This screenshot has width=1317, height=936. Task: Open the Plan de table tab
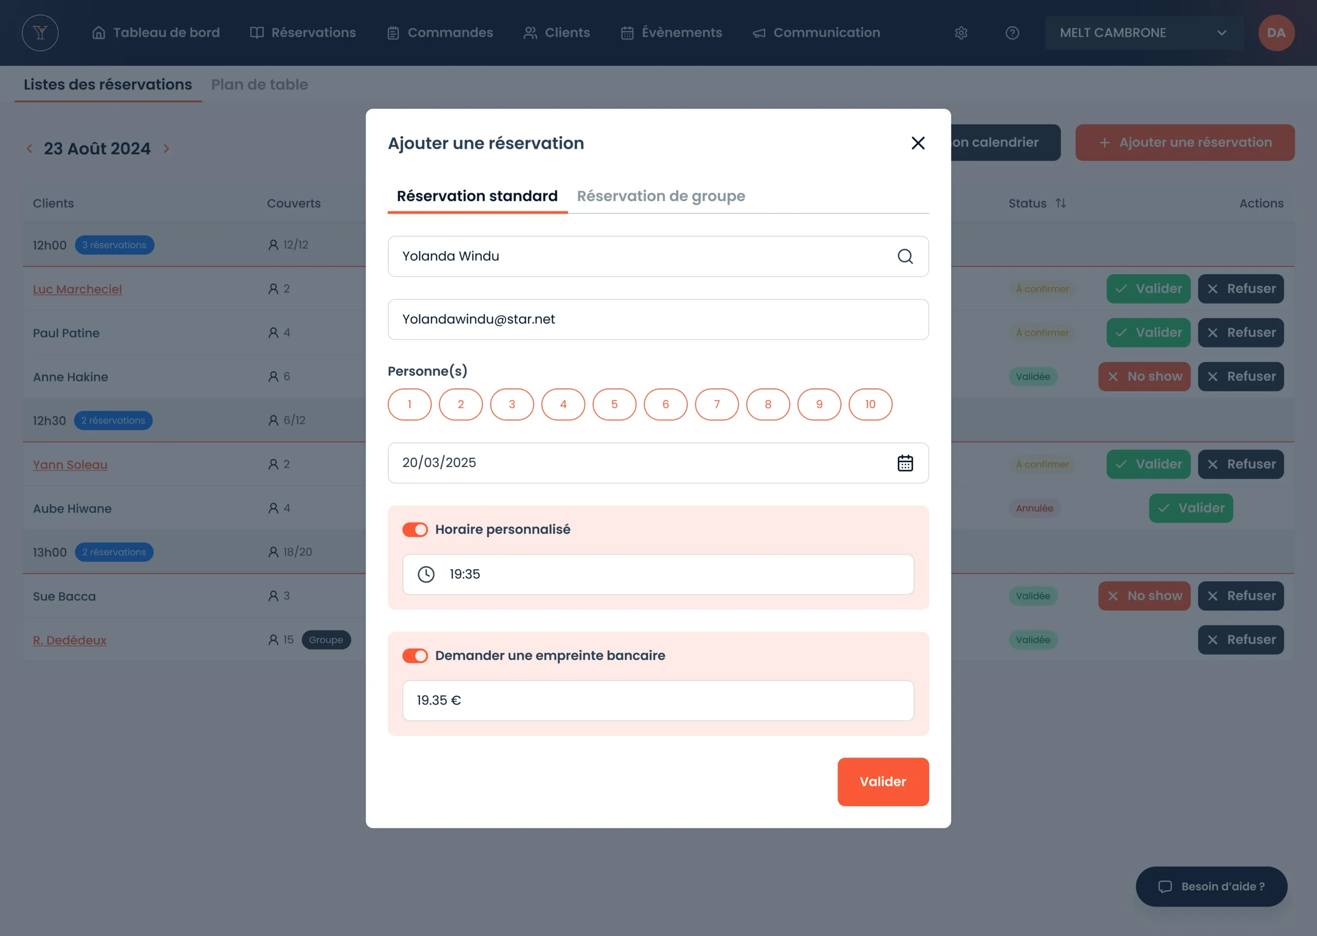point(259,85)
